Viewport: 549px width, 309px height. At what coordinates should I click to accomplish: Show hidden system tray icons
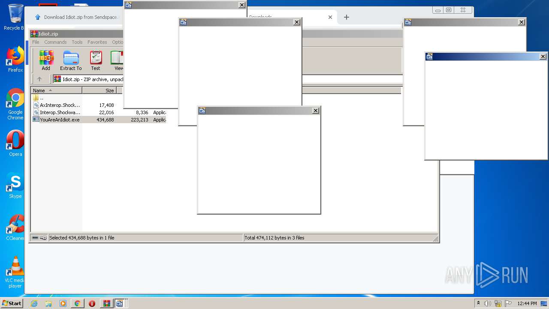(479, 303)
